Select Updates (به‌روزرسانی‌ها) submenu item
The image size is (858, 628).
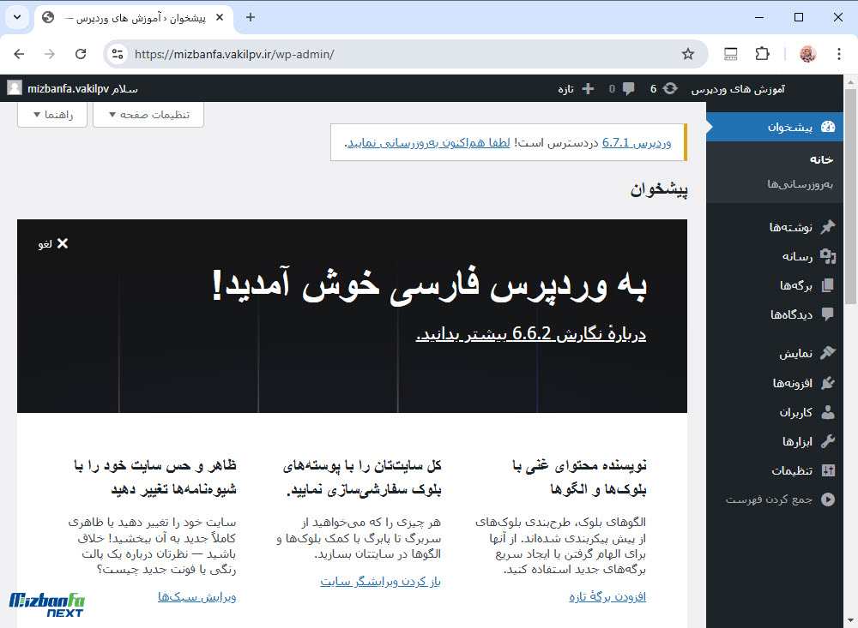[x=800, y=184]
